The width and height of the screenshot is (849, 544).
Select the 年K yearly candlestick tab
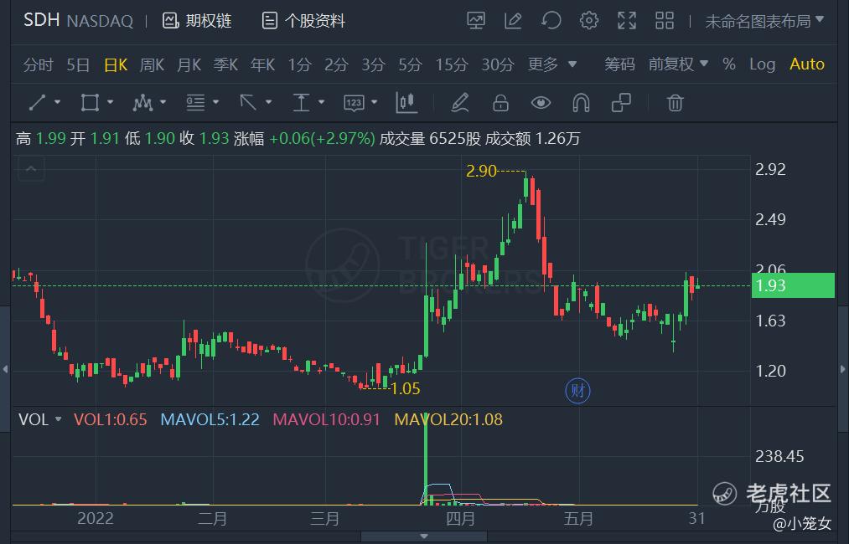click(x=262, y=65)
